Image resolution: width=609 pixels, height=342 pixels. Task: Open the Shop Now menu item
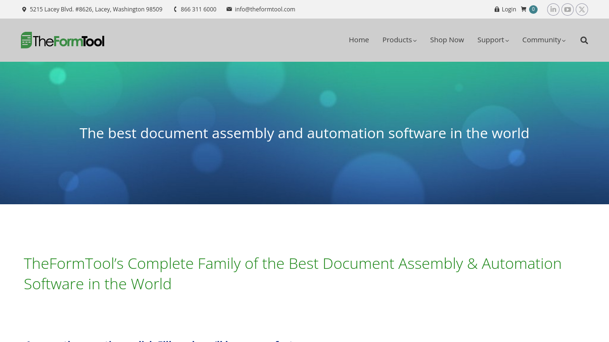[447, 40]
